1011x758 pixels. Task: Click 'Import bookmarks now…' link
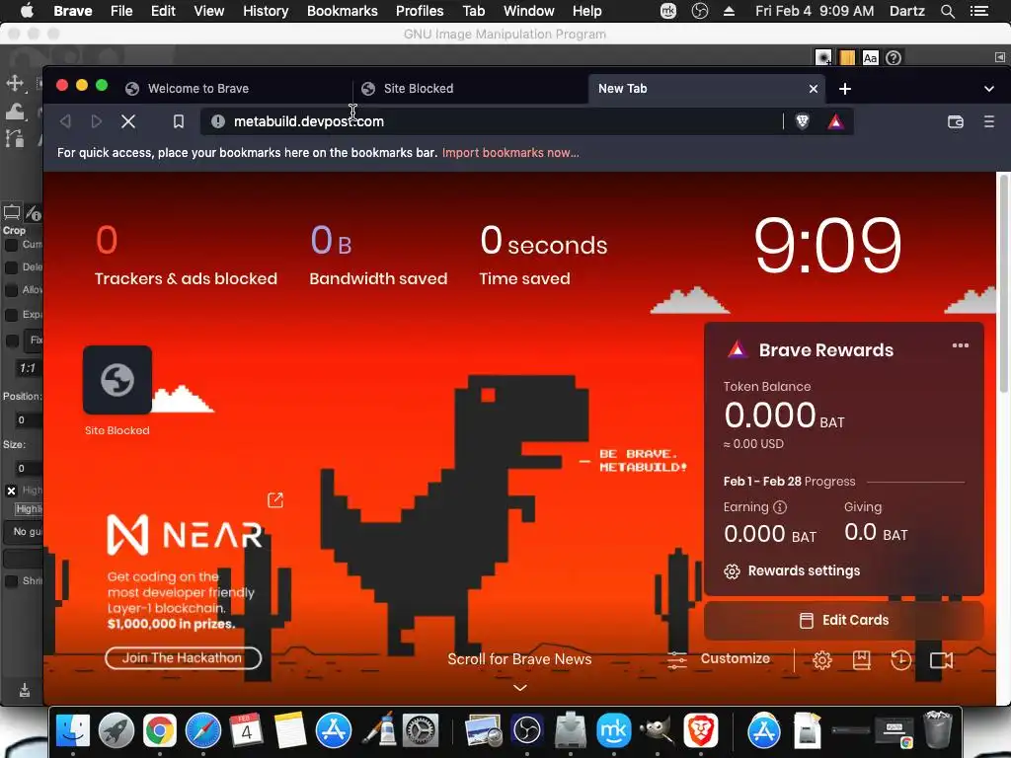510,153
